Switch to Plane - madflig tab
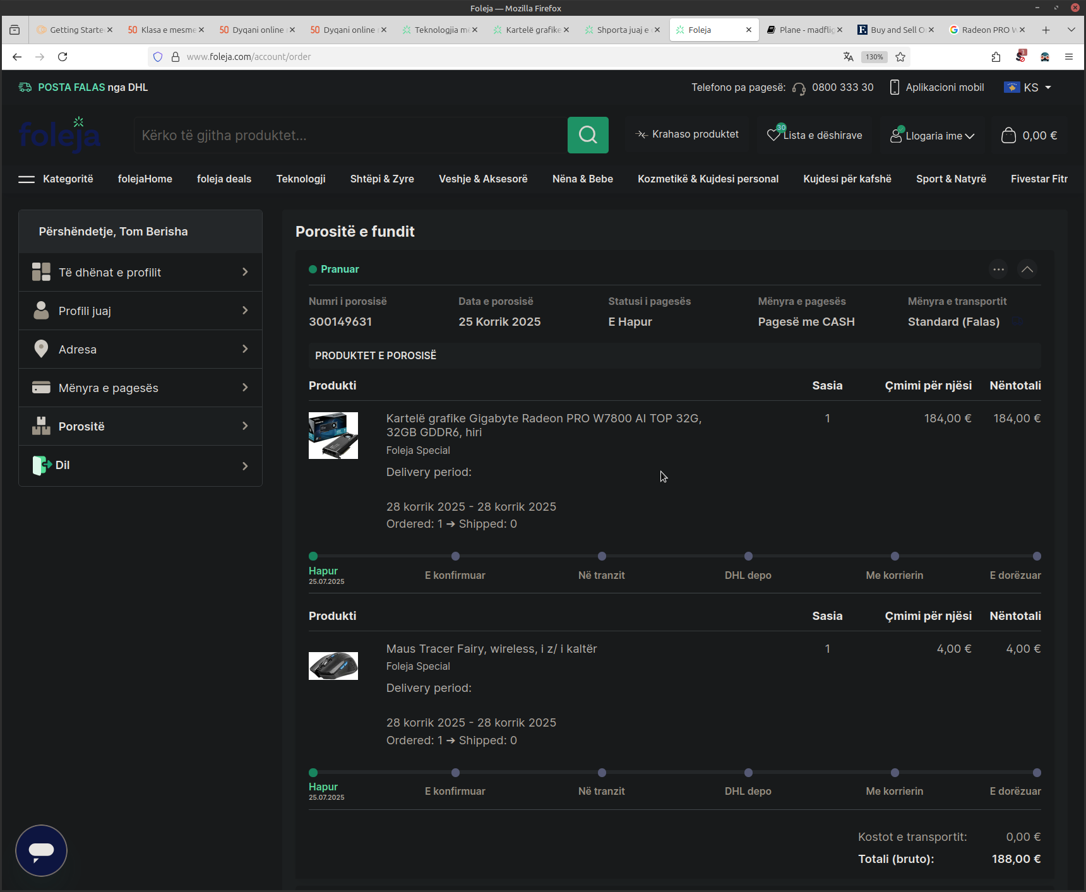The width and height of the screenshot is (1086, 892). pyautogui.click(x=804, y=30)
